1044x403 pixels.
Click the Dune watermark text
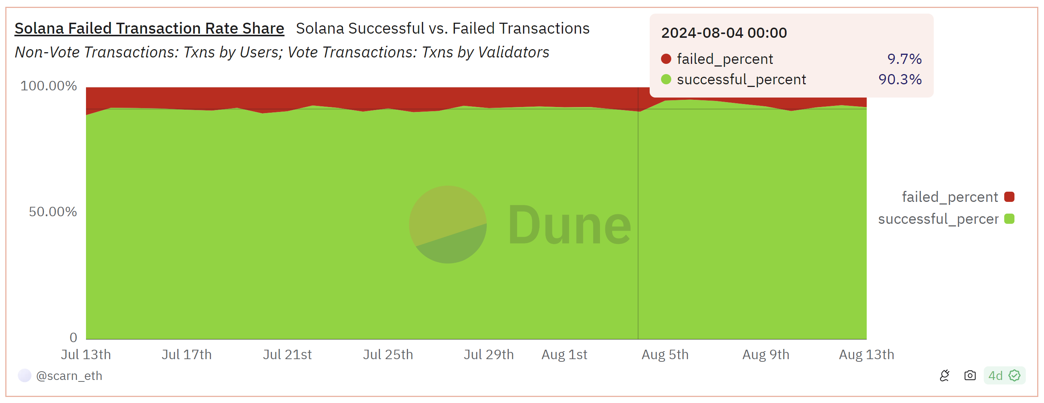point(569,225)
